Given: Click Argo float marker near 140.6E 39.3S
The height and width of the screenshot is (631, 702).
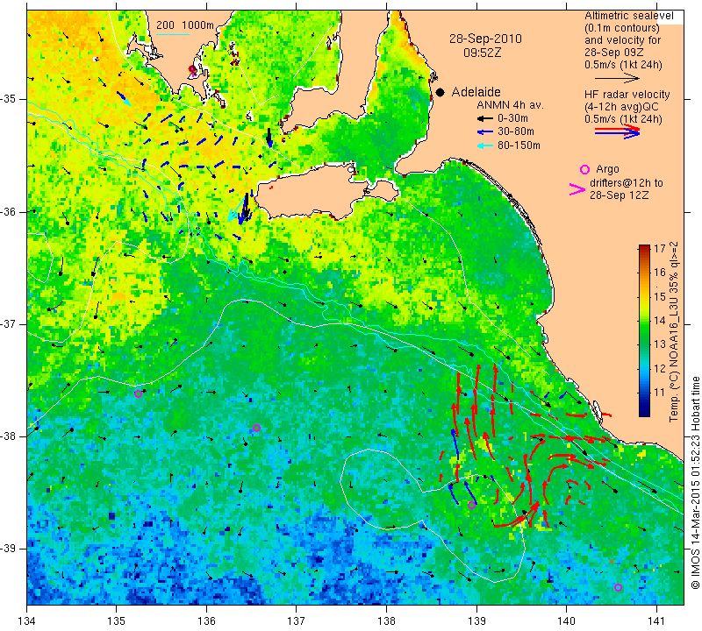Looking at the screenshot, I should pyautogui.click(x=619, y=588).
